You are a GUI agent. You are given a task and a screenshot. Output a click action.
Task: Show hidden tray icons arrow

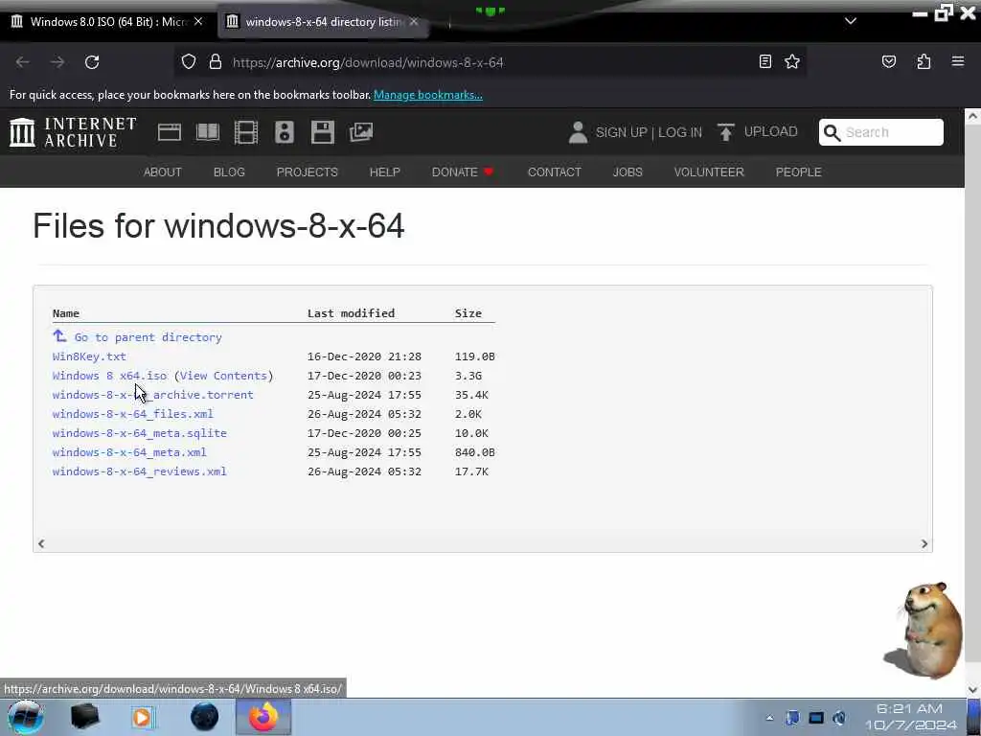[769, 718]
